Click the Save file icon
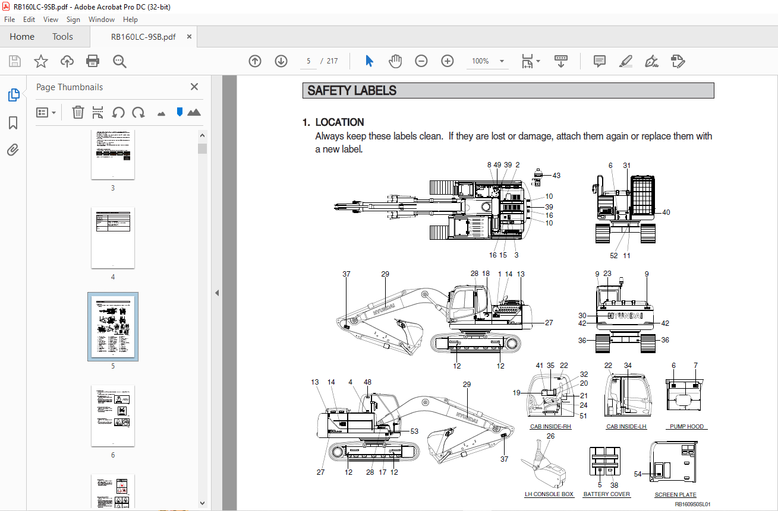This screenshot has height=511, width=778. pyautogui.click(x=15, y=61)
